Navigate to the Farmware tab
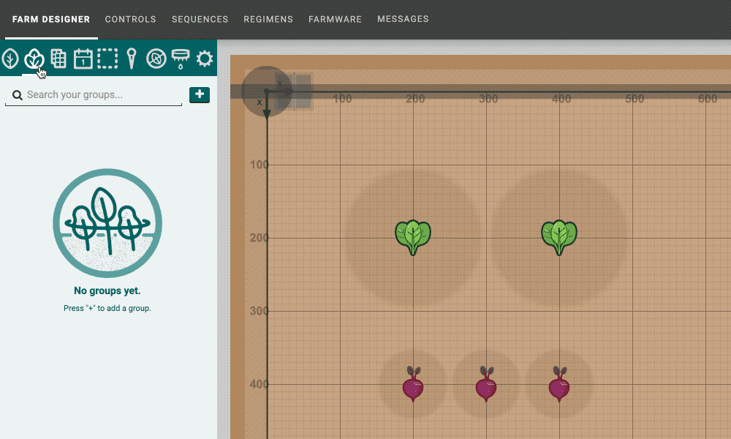731x439 pixels. tap(335, 19)
